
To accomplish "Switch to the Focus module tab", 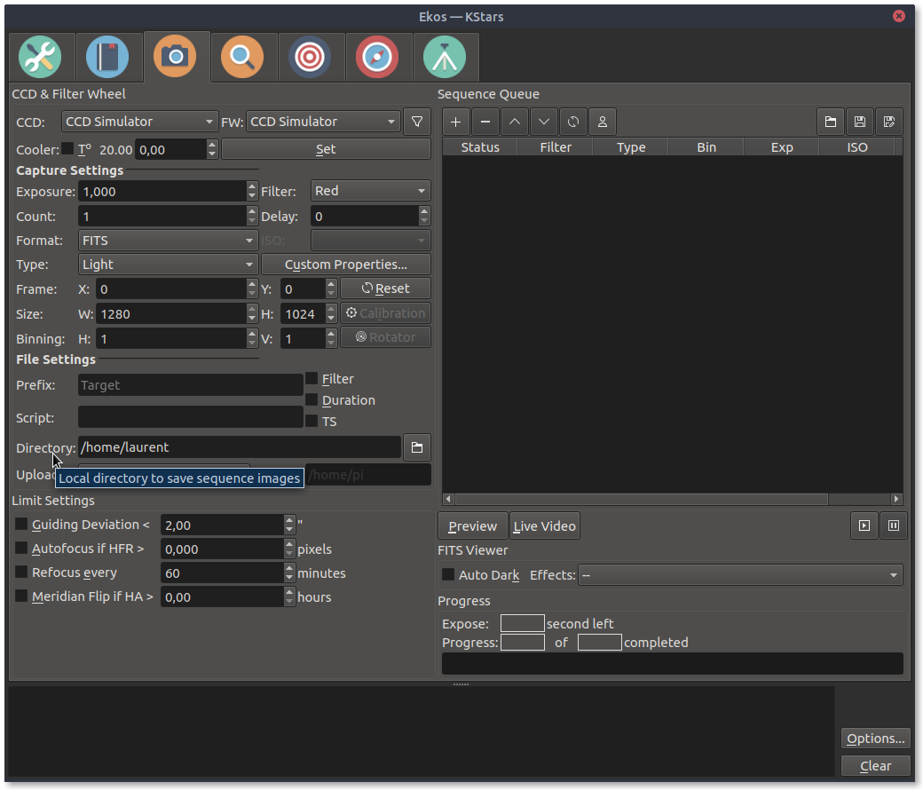I will pyautogui.click(x=242, y=58).
